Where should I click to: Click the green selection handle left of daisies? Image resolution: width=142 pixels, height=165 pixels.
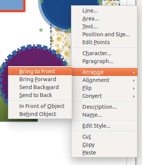[x=41, y=30]
